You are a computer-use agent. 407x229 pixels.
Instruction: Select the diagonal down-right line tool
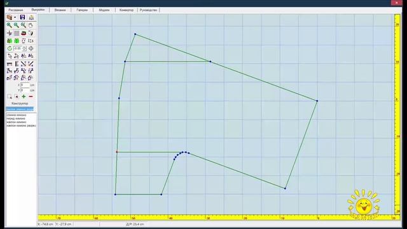(x=24, y=64)
